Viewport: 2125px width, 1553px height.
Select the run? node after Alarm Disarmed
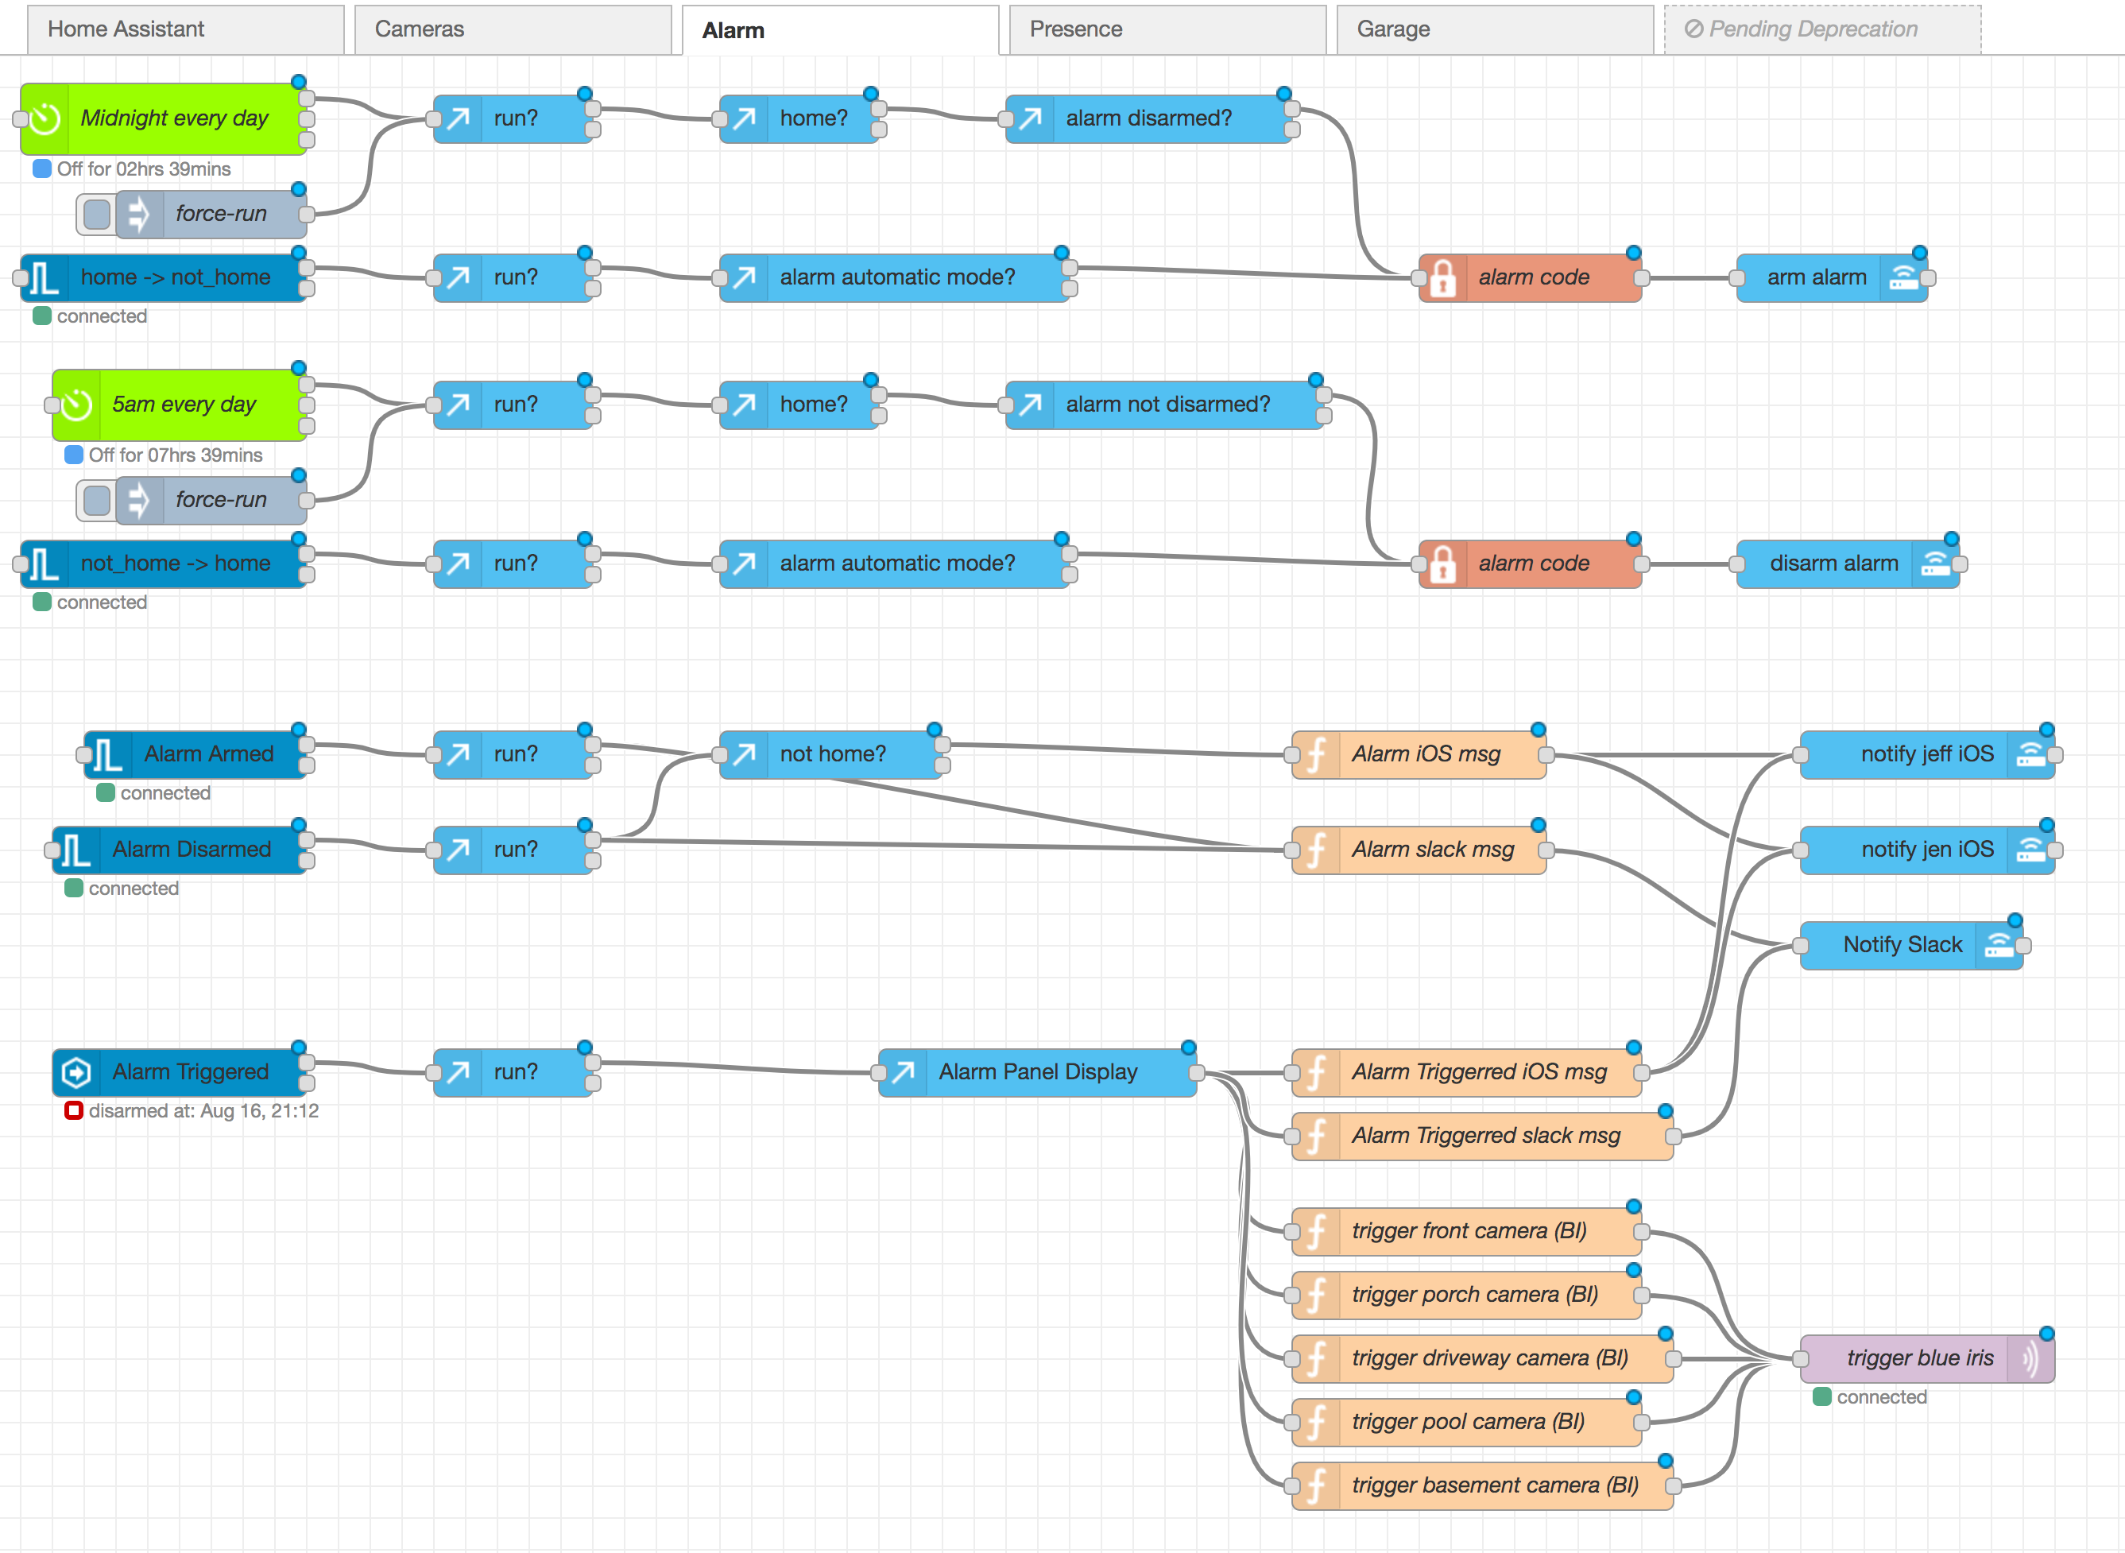pos(513,850)
